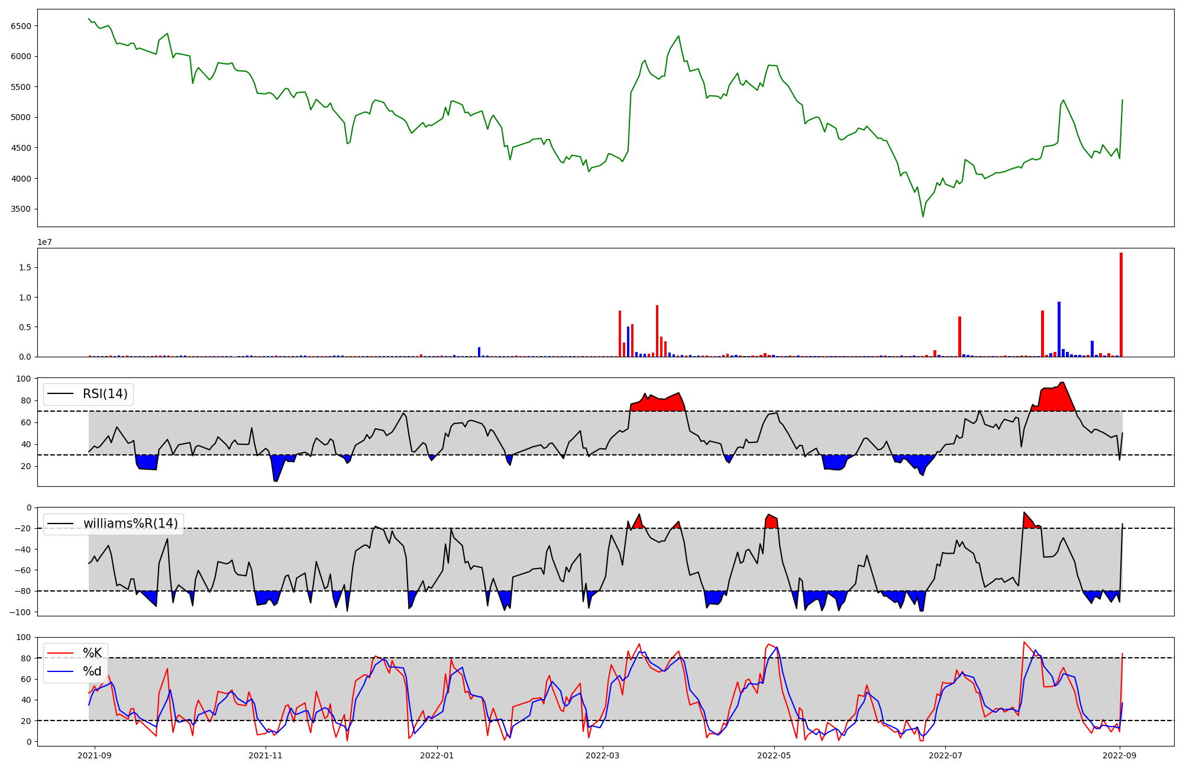The image size is (1183, 769).
Task: Click the tallest red volume bar at far right
Action: click(1121, 305)
